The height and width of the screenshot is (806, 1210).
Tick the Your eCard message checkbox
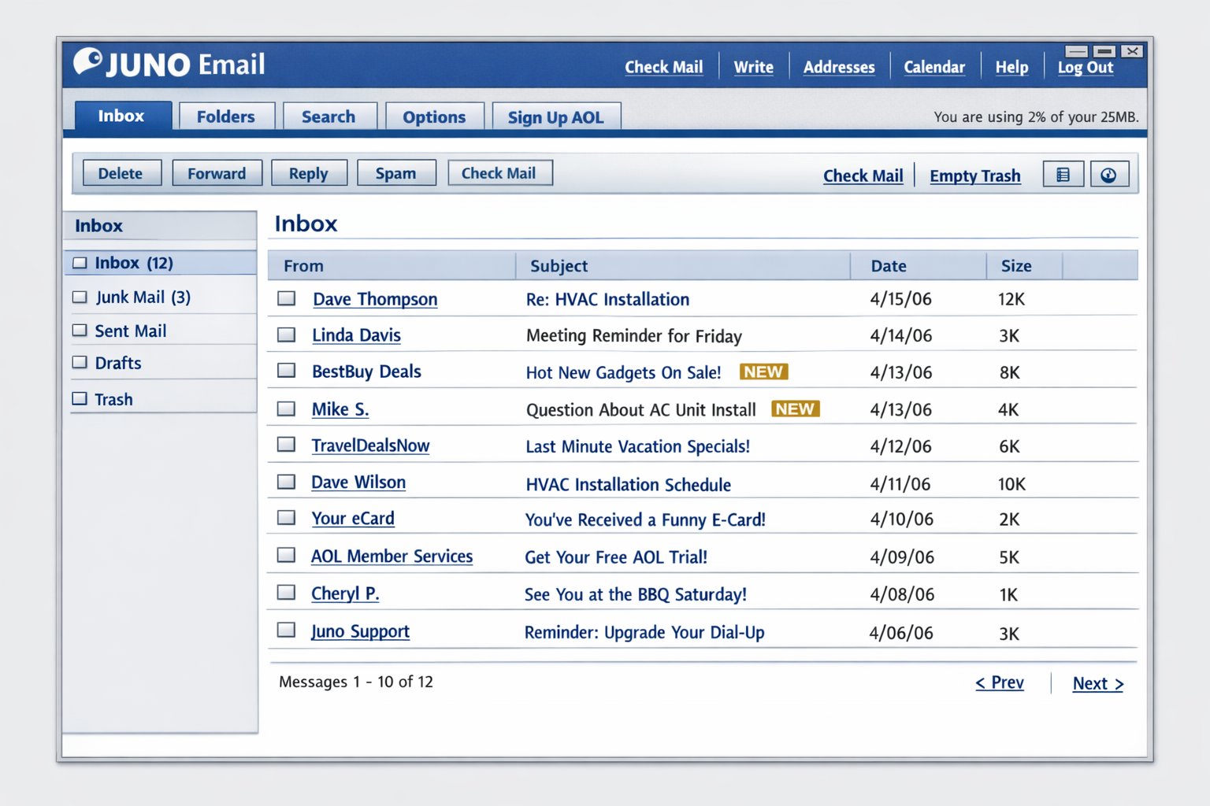[287, 518]
